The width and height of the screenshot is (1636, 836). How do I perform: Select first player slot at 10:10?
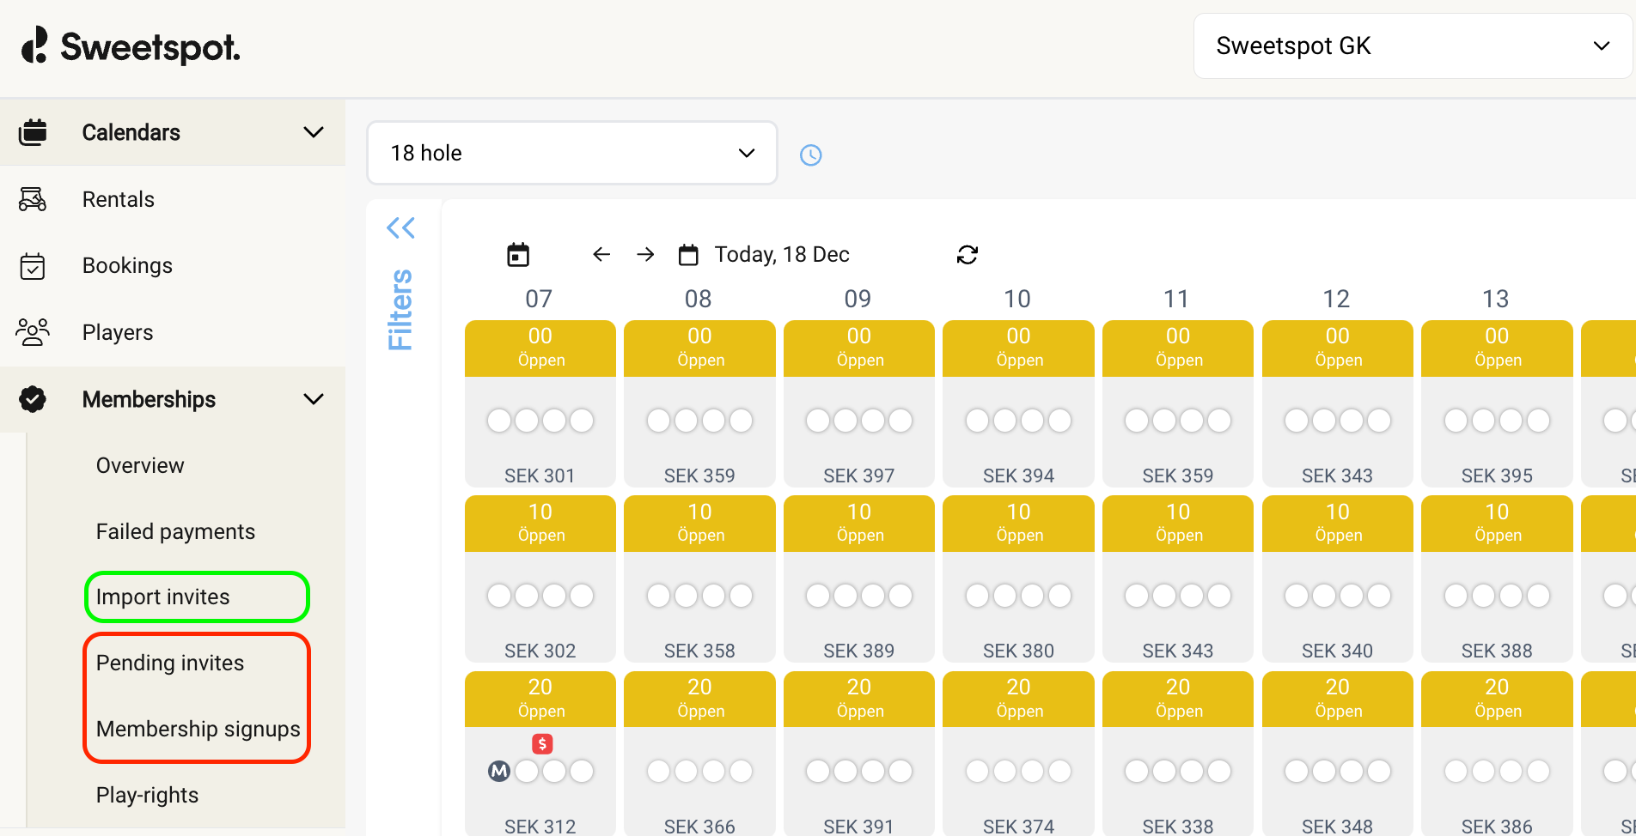click(x=977, y=596)
